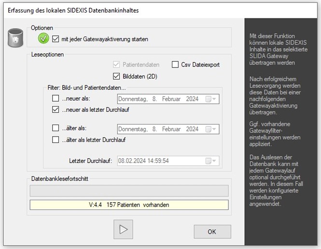Click the '157 Patienten vorhanden' status field
The width and height of the screenshot is (321, 249).
coord(129,205)
